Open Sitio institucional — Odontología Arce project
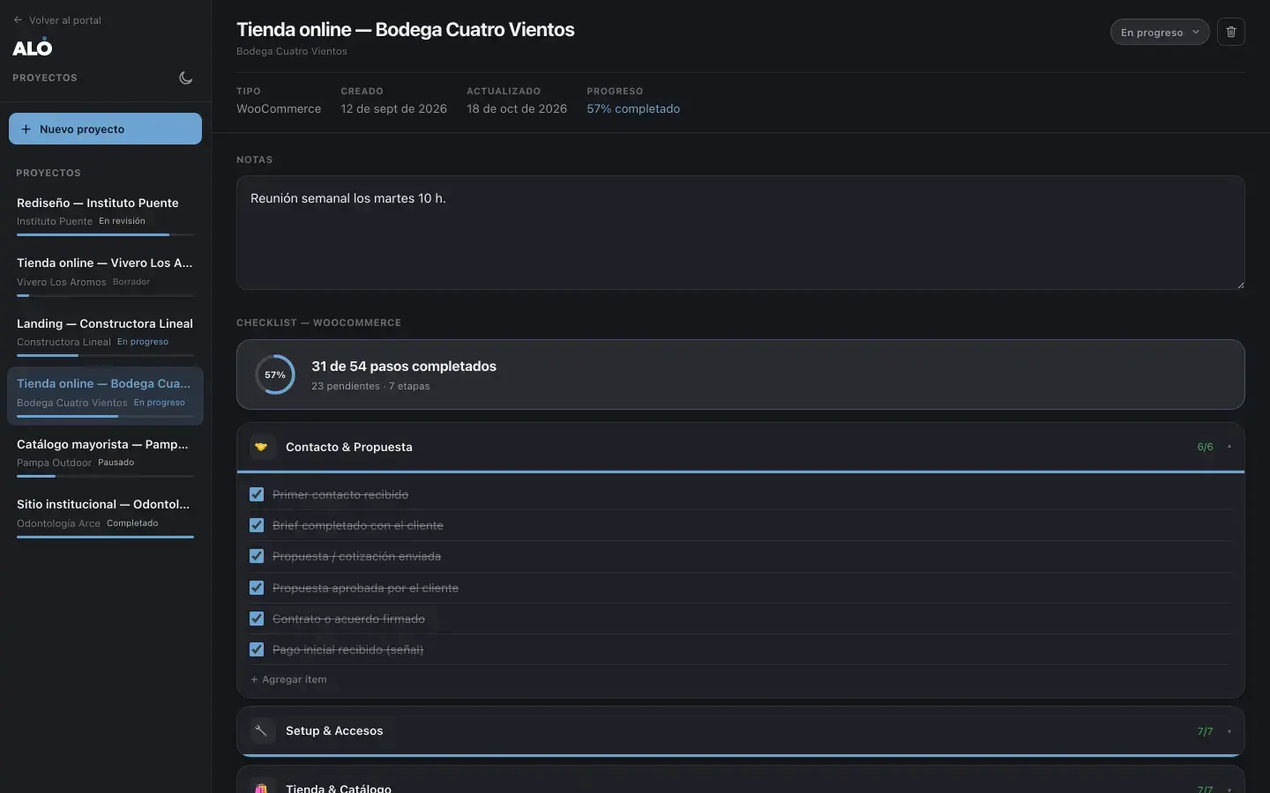Image resolution: width=1270 pixels, height=793 pixels. tap(105, 517)
